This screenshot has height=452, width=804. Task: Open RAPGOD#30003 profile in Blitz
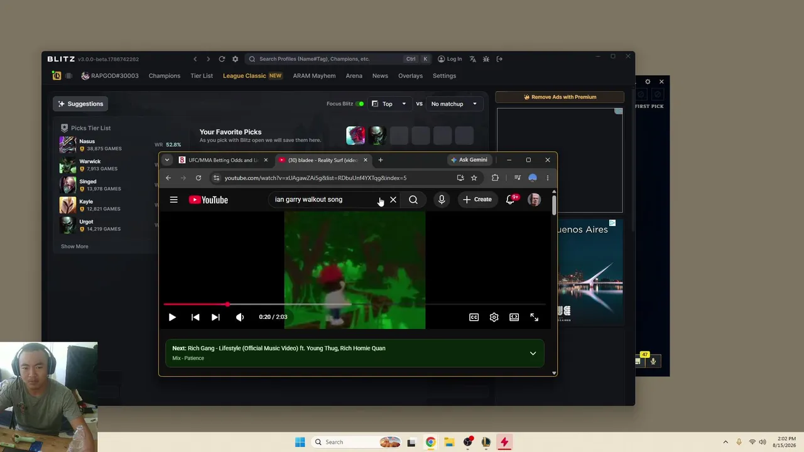(x=110, y=76)
